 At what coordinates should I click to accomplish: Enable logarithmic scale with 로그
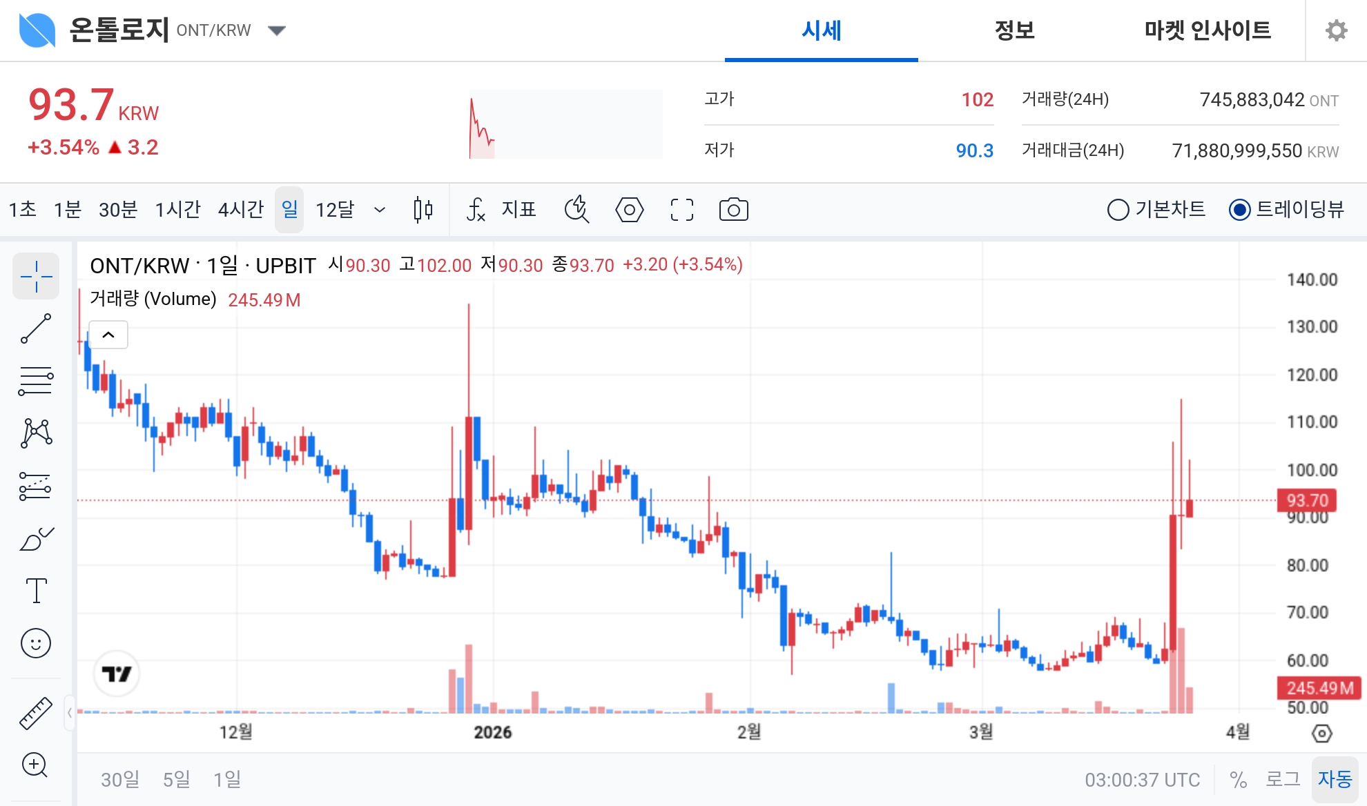pyautogui.click(x=1281, y=779)
